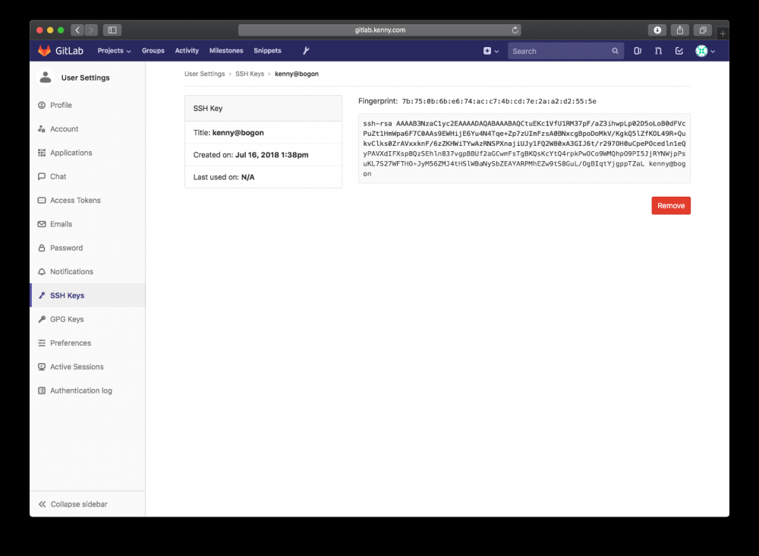Click the SSH Keys key icon
The width and height of the screenshot is (759, 556).
(x=42, y=295)
